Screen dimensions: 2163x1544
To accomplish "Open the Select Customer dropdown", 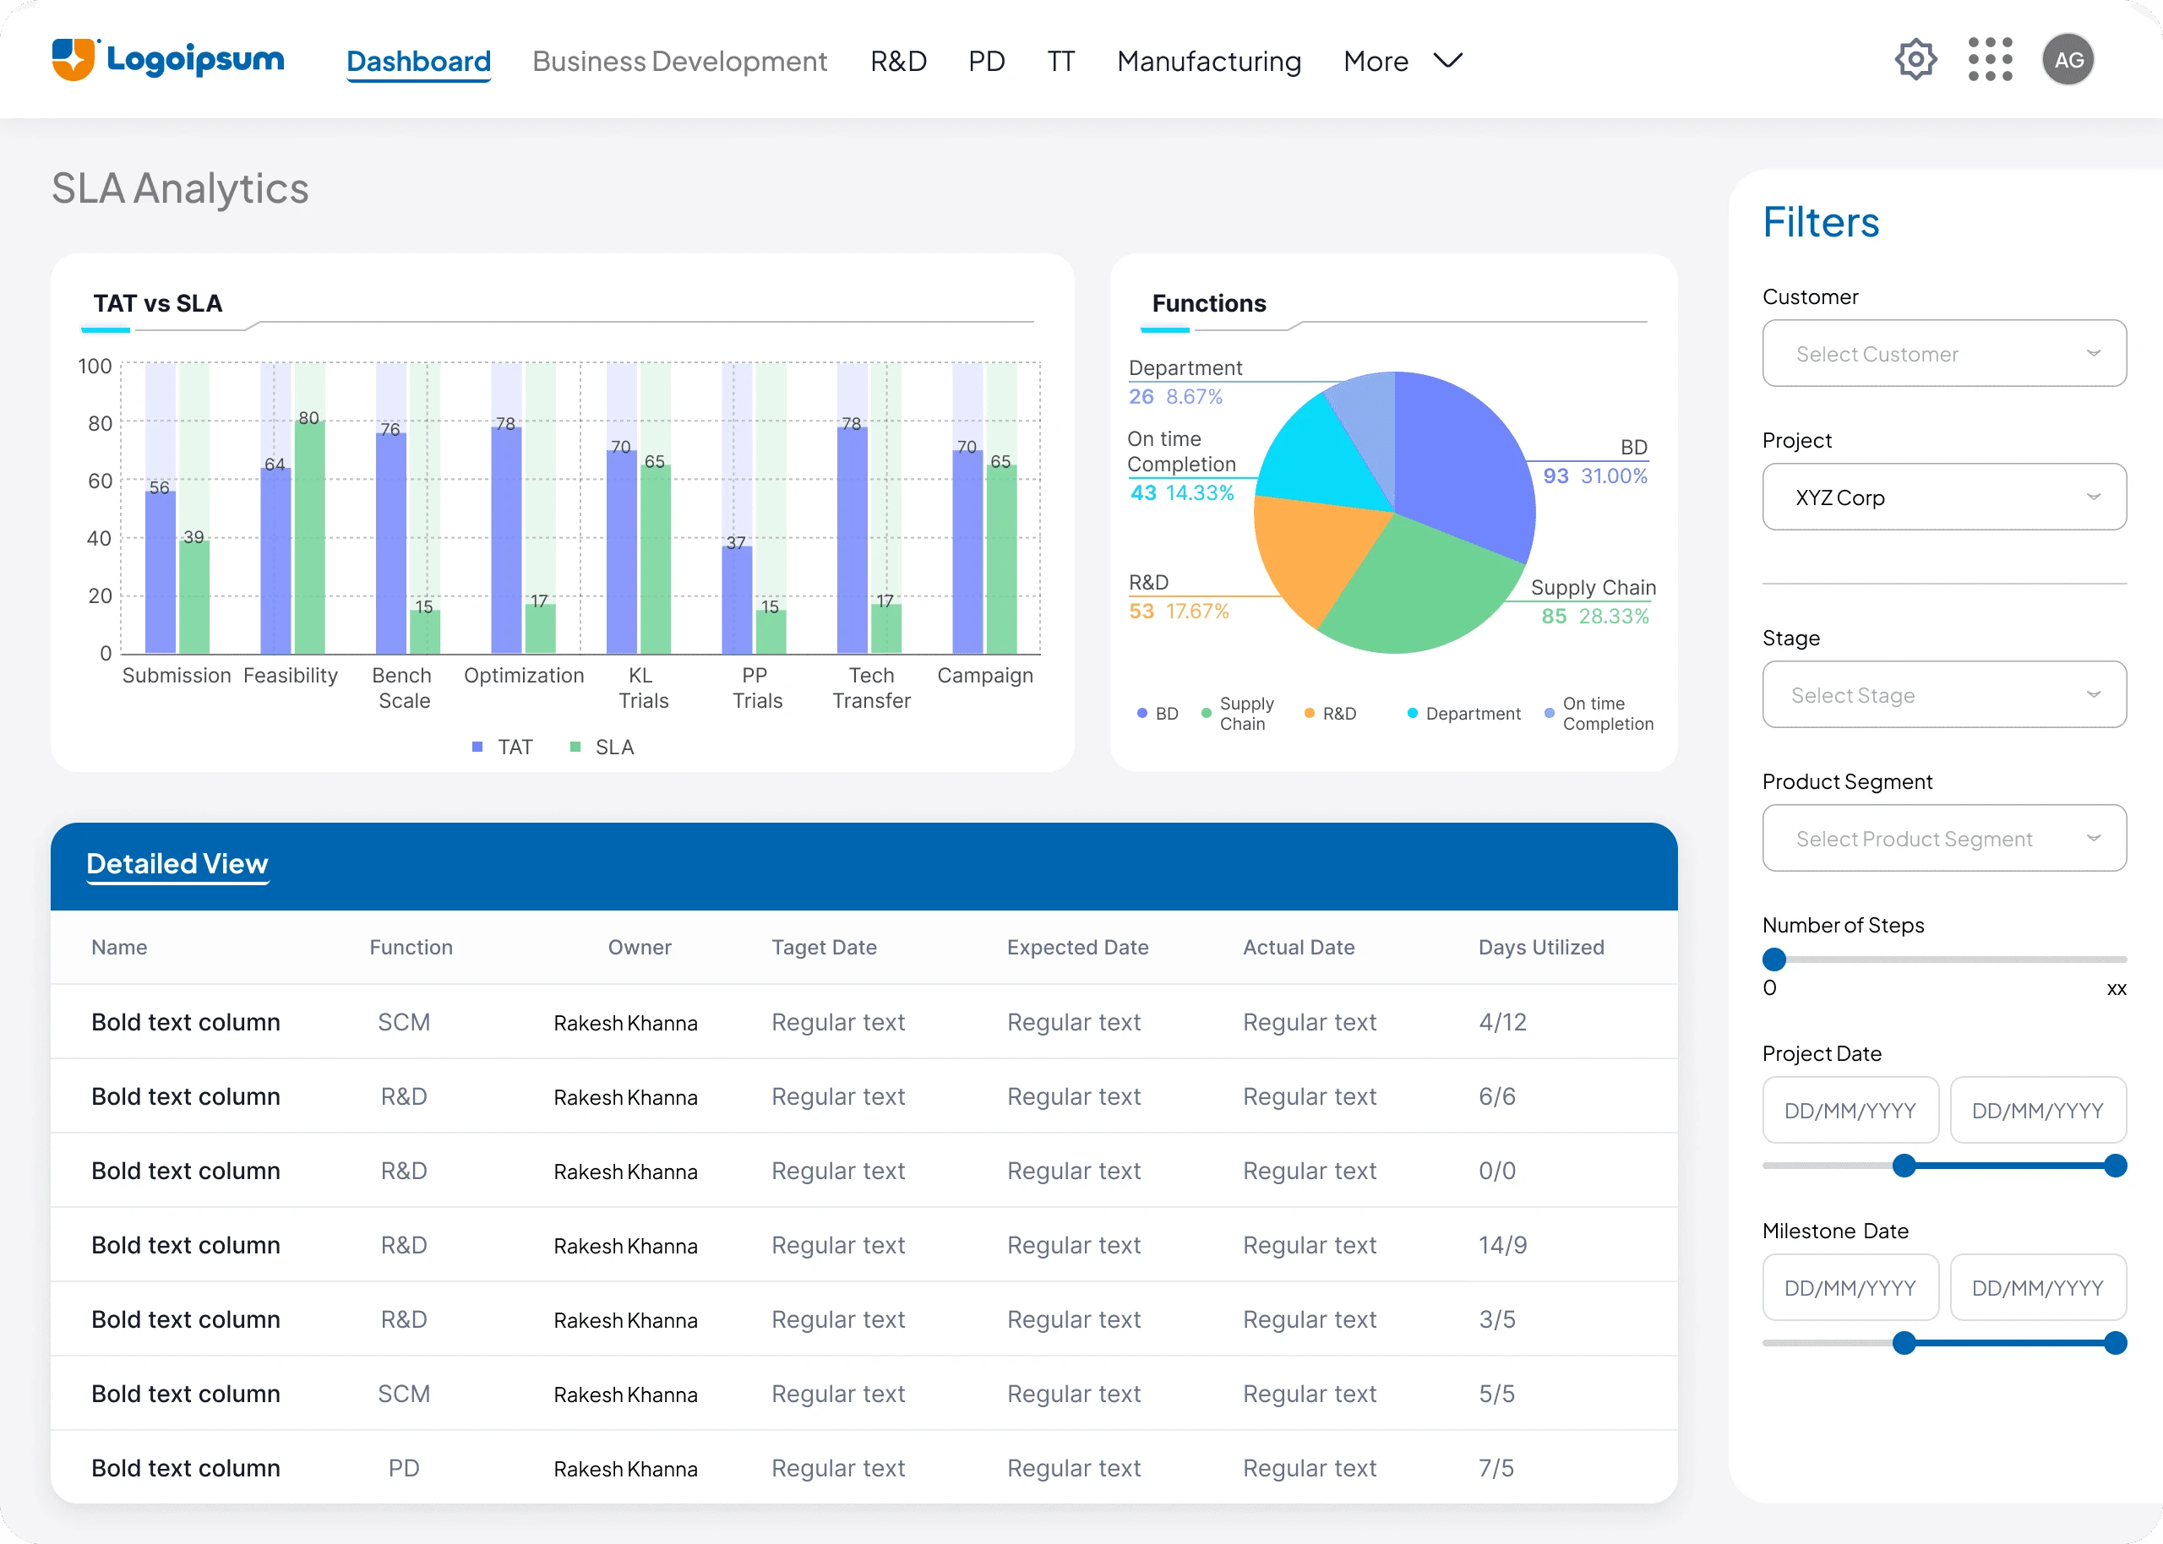I will [x=1943, y=354].
